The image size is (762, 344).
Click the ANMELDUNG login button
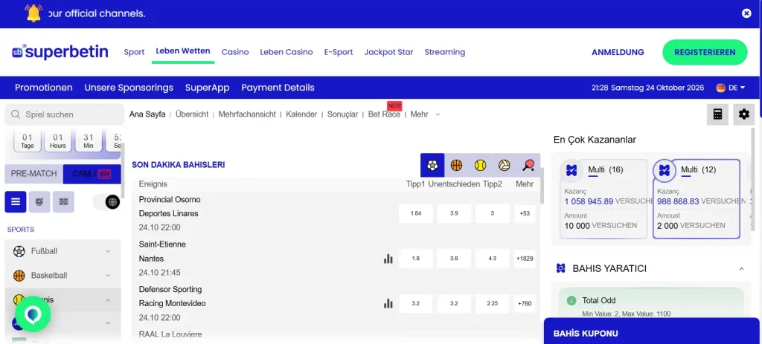click(618, 53)
